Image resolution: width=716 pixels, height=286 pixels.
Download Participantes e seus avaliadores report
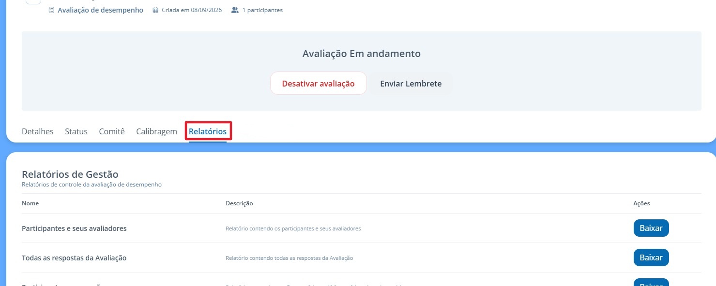coord(651,228)
